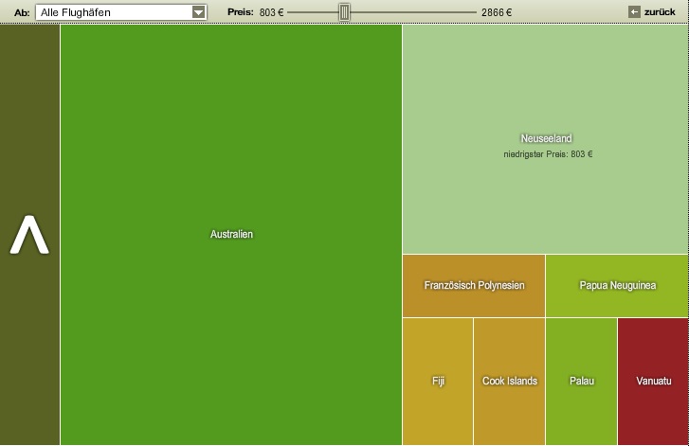Open the Französisch Polynesien tile
The image size is (689, 446).
click(x=474, y=285)
